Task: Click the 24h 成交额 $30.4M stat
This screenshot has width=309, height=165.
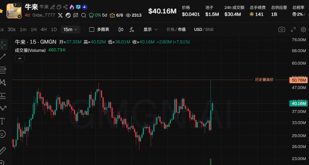Action: coord(234,11)
